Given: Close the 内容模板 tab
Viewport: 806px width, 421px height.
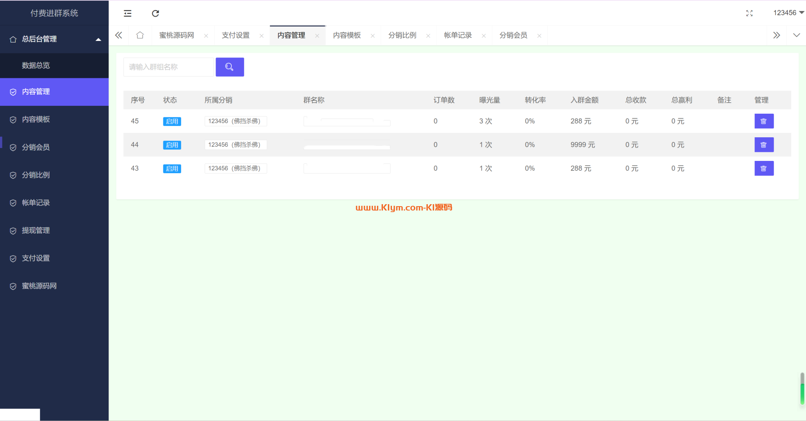Looking at the screenshot, I should (372, 36).
